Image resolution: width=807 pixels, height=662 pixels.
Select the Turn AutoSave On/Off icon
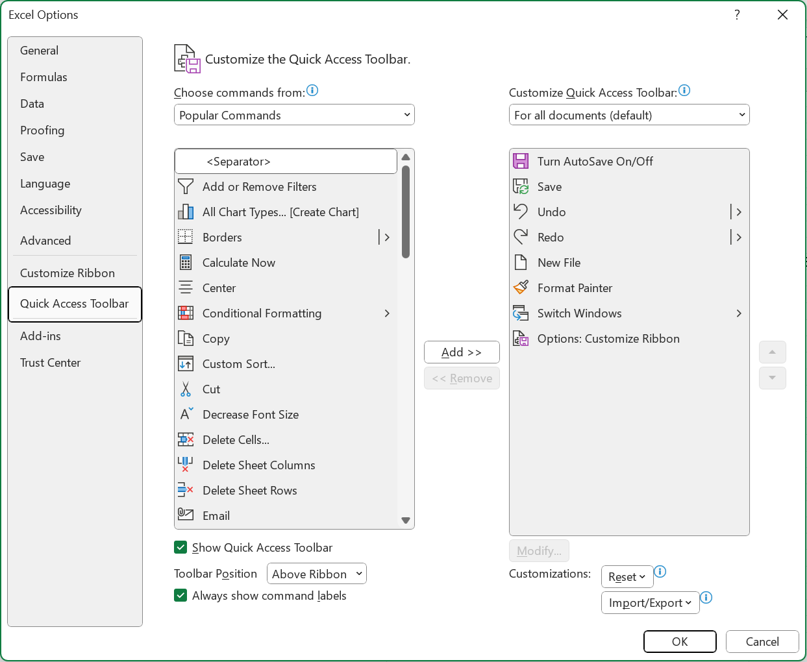[x=521, y=162]
